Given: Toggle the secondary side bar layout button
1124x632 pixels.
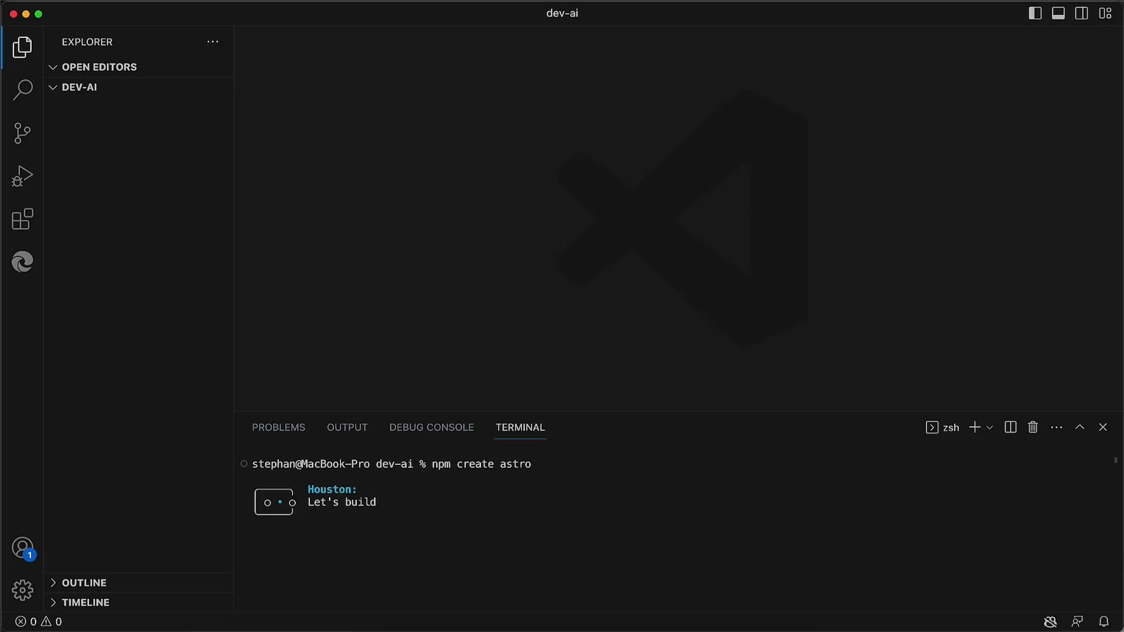Looking at the screenshot, I should point(1082,13).
